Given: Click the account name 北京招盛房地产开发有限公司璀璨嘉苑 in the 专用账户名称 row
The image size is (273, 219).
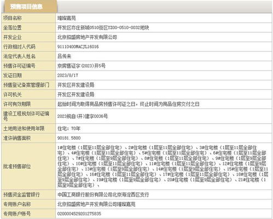Looking at the screenshot, I should pos(96,204).
